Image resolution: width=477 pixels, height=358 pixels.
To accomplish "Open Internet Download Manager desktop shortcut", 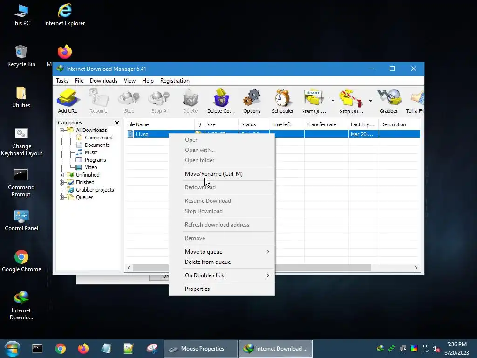I will pyautogui.click(x=21, y=306).
